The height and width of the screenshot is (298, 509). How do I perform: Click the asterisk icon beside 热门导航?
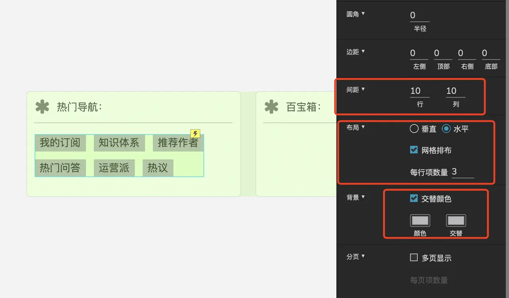pyautogui.click(x=42, y=107)
